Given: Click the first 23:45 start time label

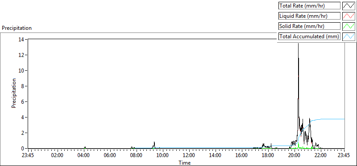Looking at the screenshot, I should pyautogui.click(x=28, y=156).
